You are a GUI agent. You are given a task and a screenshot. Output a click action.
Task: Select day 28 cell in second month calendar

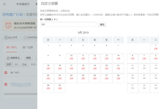(x=144, y=88)
